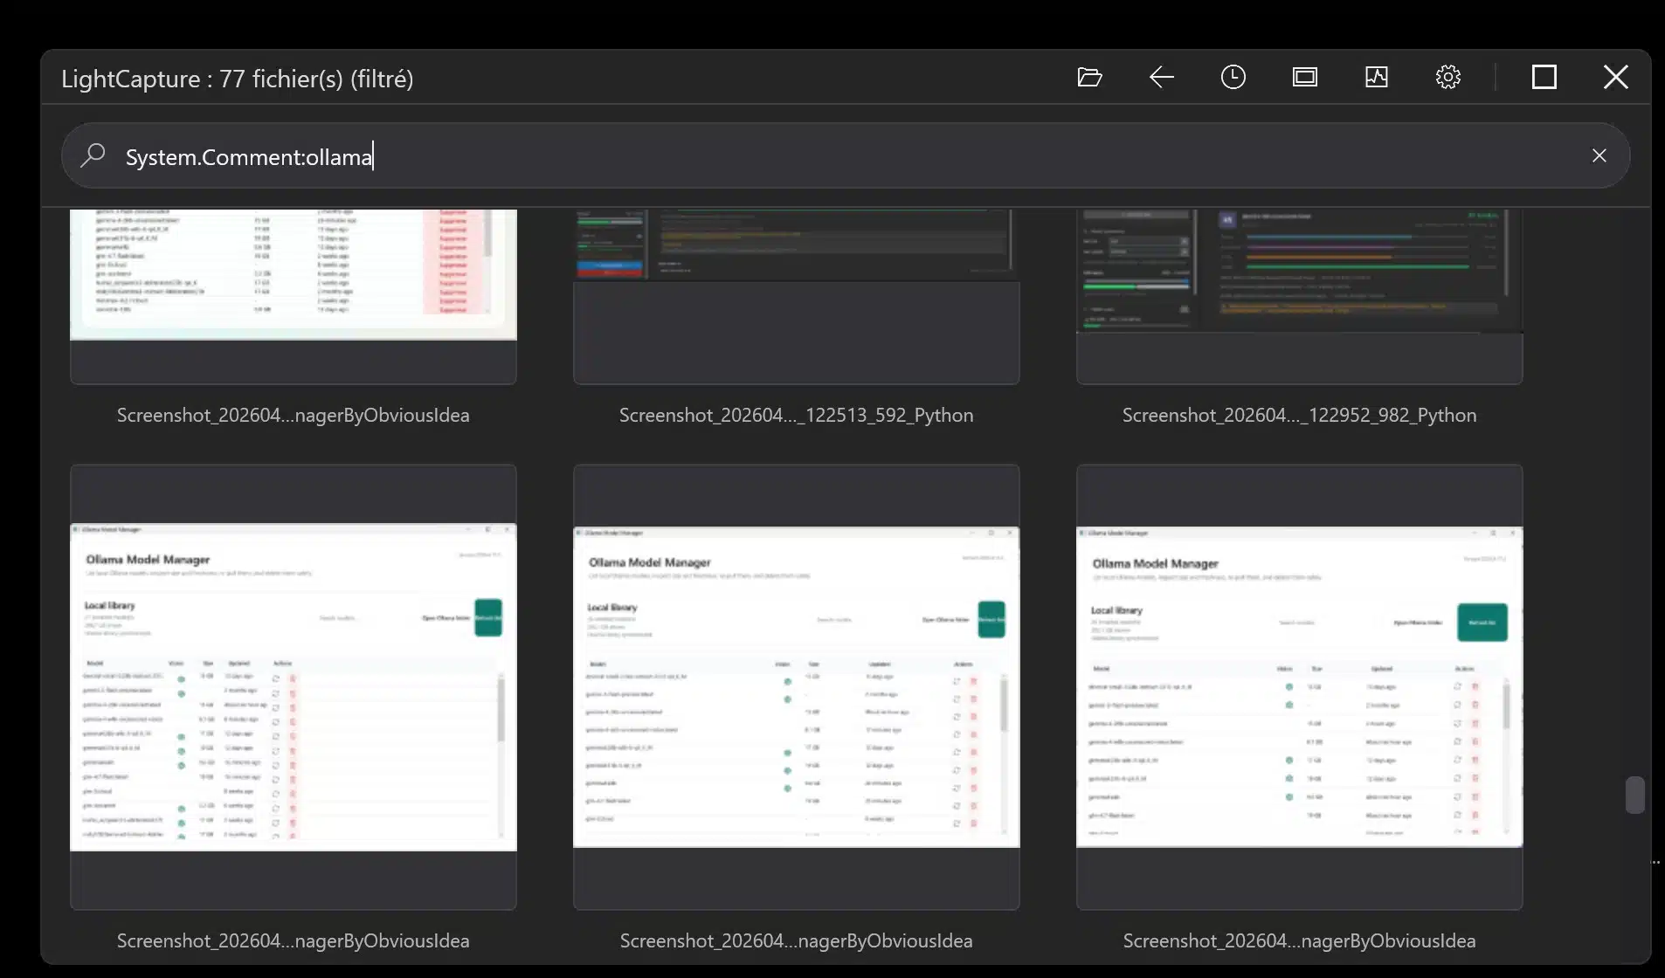Image resolution: width=1665 pixels, height=978 pixels.
Task: Select top-left light model list thumbnail
Action: 294,297
